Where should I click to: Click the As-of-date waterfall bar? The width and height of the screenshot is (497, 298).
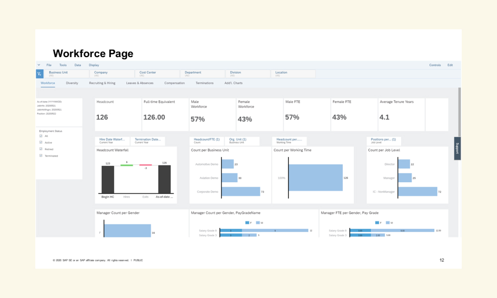pos(165,179)
